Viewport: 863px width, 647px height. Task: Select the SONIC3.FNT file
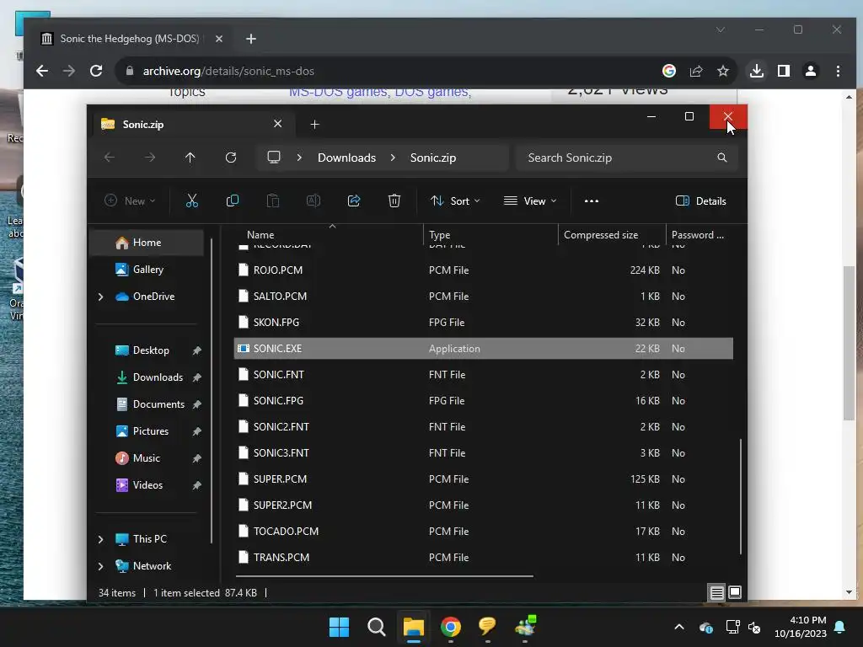[x=483, y=453]
